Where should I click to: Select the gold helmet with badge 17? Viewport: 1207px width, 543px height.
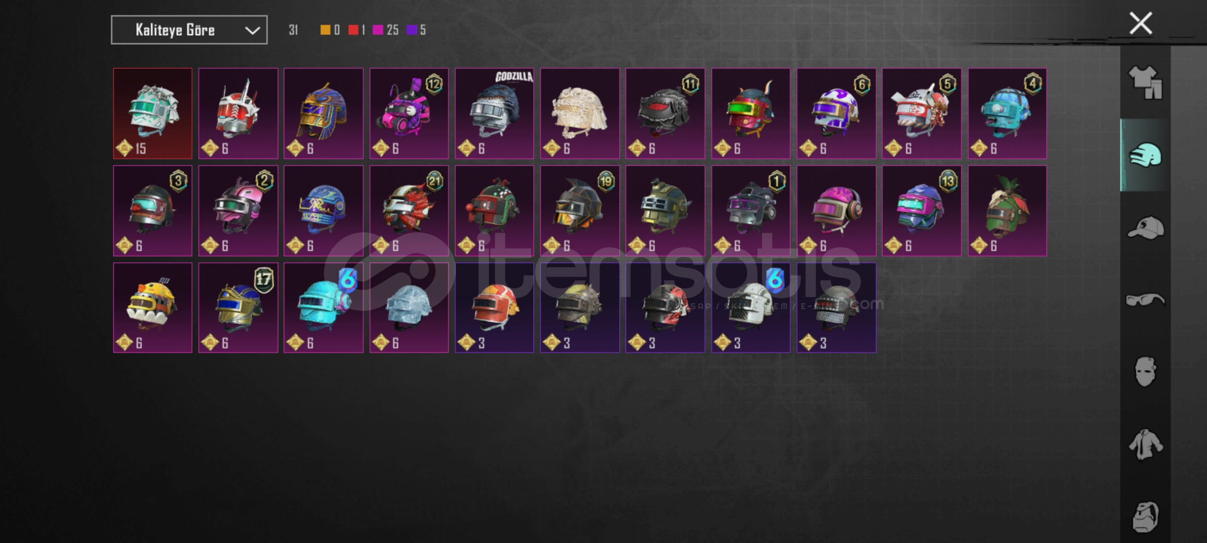(x=238, y=308)
